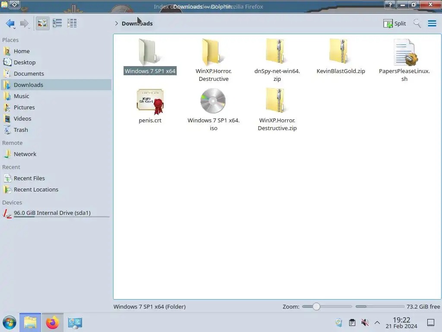Click status text Windows 7 SP1 x64 (Folder)
The width and height of the screenshot is (442, 332).
[x=150, y=306]
